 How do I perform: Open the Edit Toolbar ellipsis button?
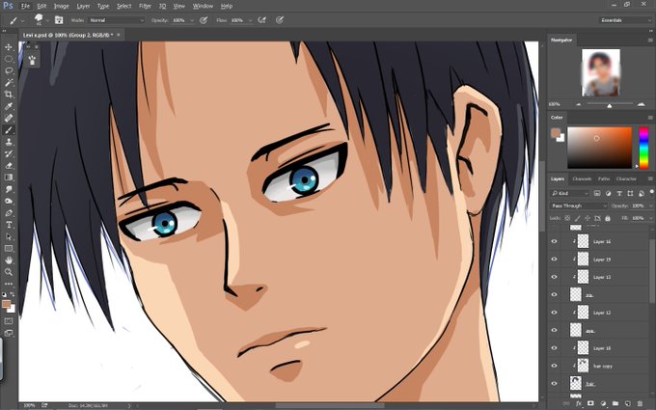[x=9, y=284]
